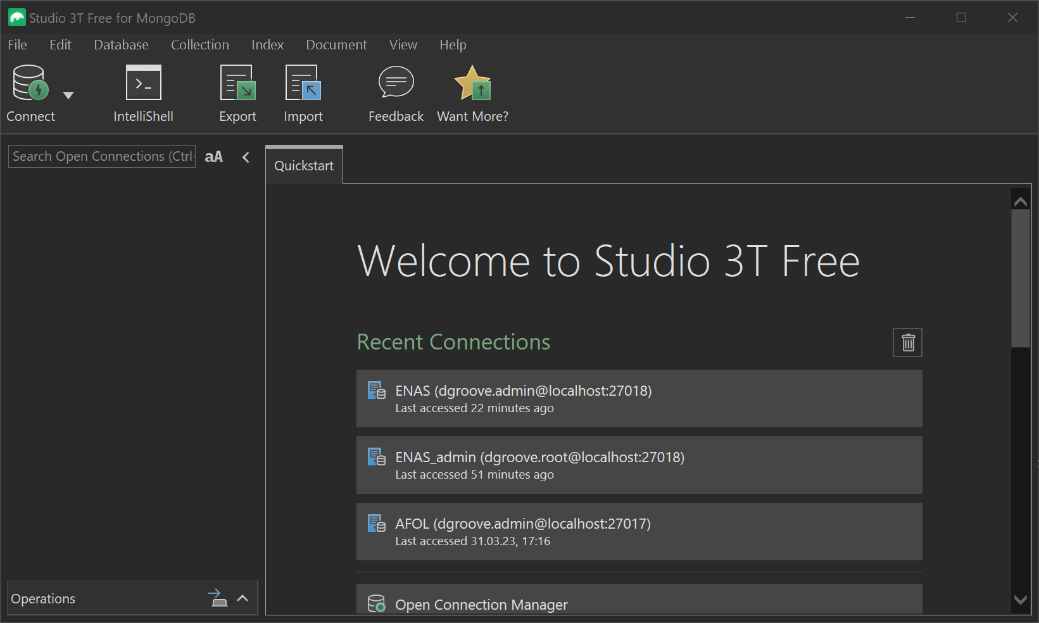Click the Want More? star icon
The height and width of the screenshot is (623, 1039).
click(x=473, y=83)
